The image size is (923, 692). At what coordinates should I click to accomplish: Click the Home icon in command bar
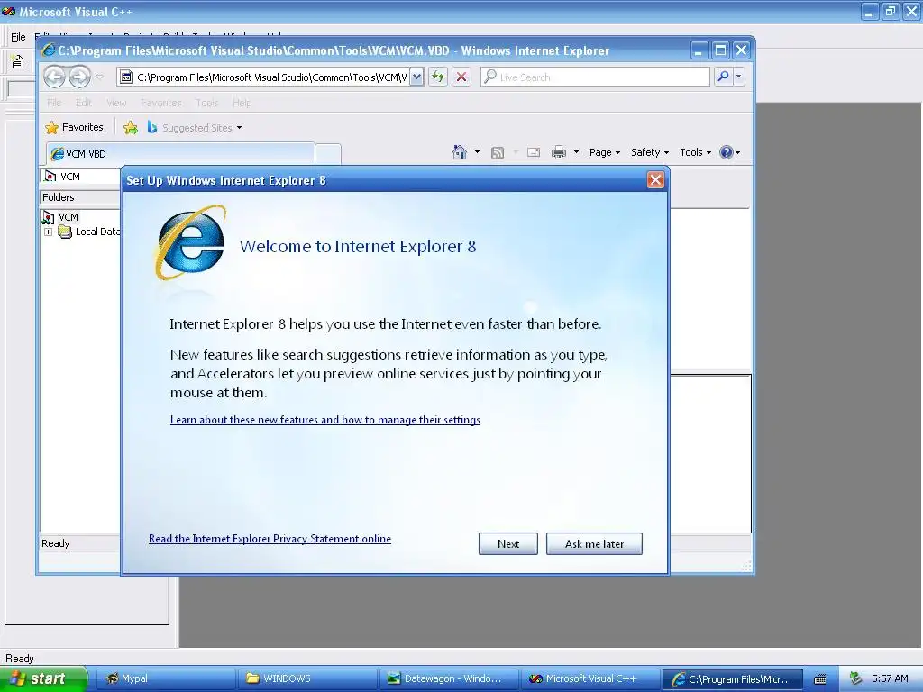pos(459,152)
